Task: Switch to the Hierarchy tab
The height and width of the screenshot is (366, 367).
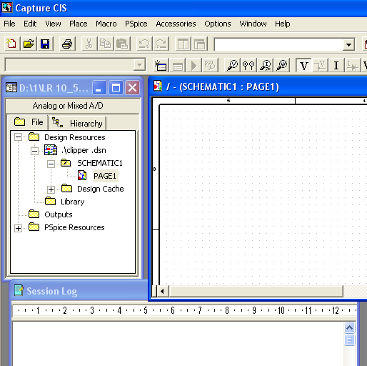Action: coord(77,124)
